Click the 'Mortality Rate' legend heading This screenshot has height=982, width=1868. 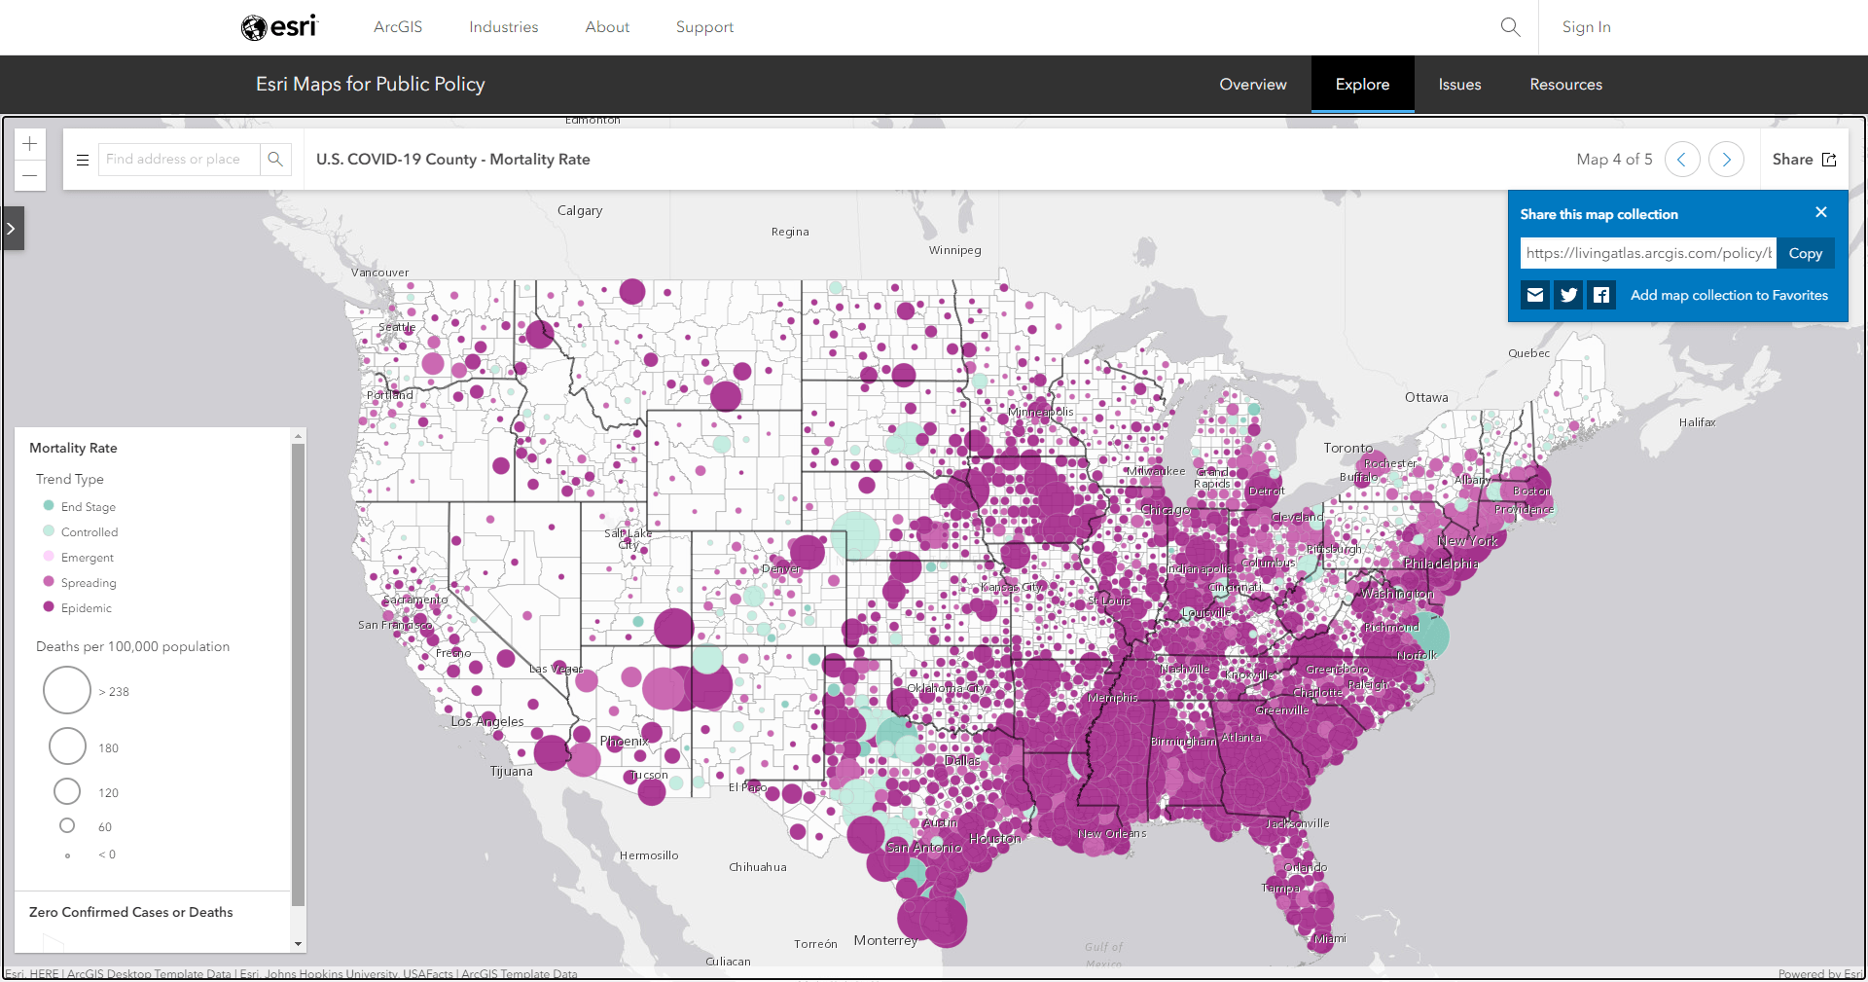(73, 448)
